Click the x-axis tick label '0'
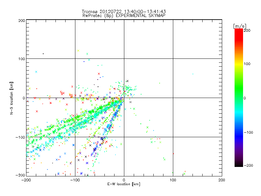The width and height of the screenshot is (261, 196). pyautogui.click(x=124, y=180)
